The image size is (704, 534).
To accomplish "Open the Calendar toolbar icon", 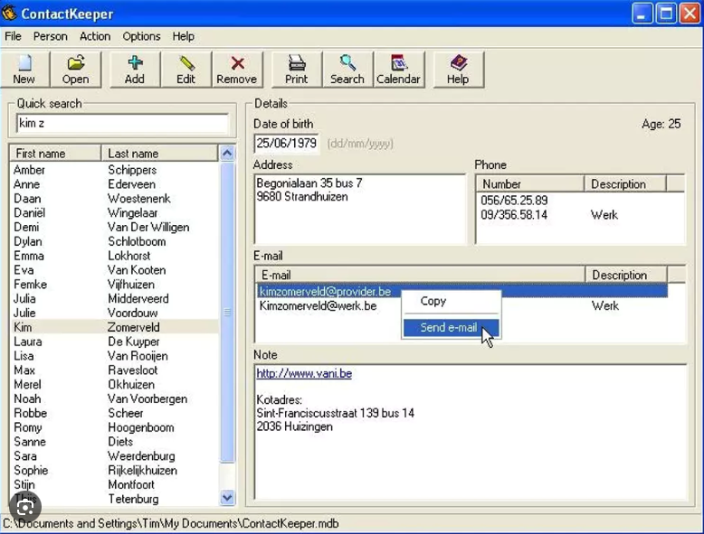I will click(399, 69).
